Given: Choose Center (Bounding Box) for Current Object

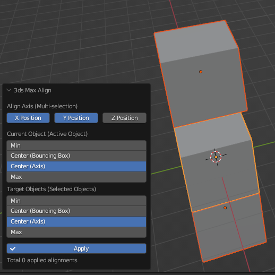Looking at the screenshot, I should tap(76, 156).
